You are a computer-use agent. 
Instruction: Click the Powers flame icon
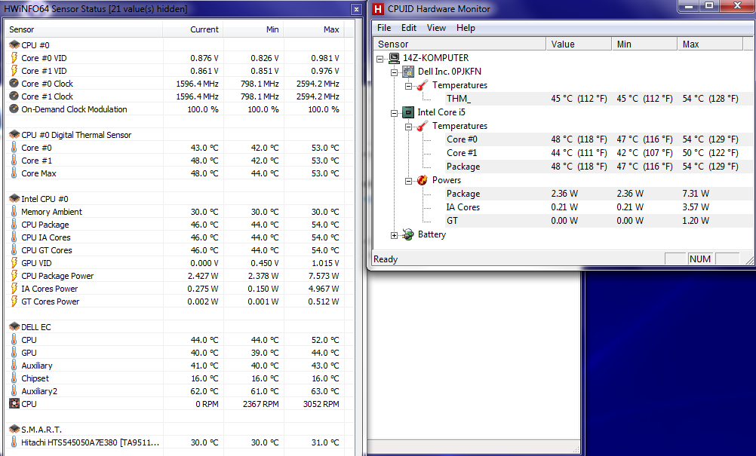pyautogui.click(x=422, y=180)
